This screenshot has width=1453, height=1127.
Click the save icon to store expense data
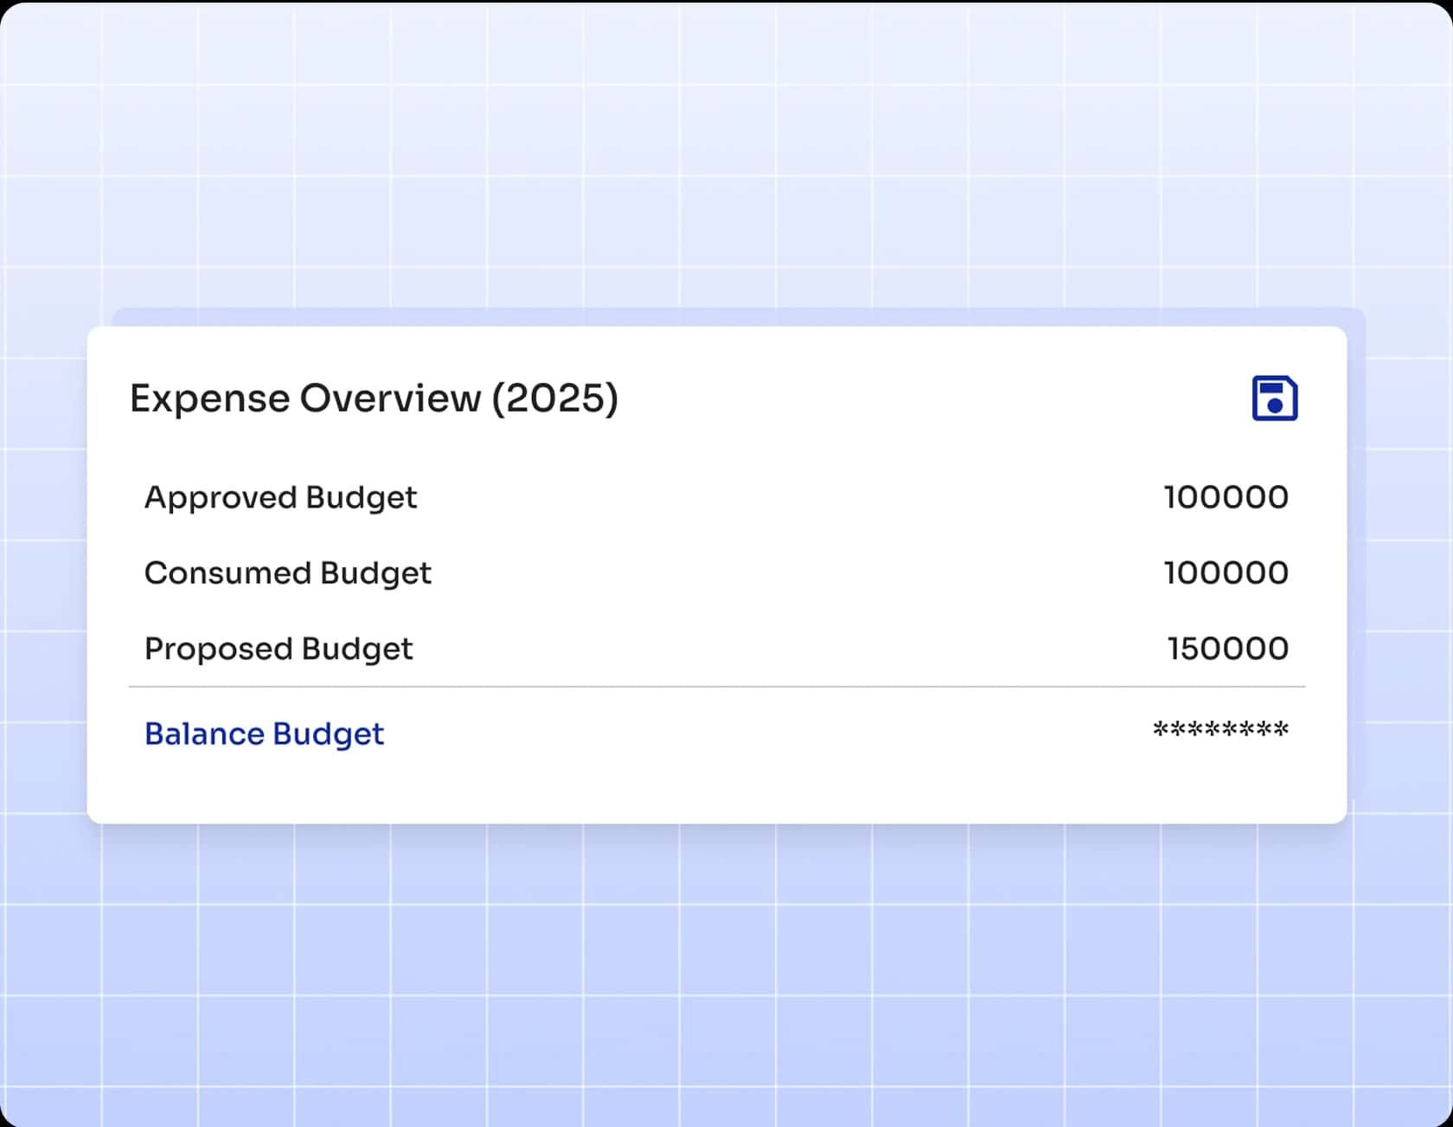[1274, 398]
